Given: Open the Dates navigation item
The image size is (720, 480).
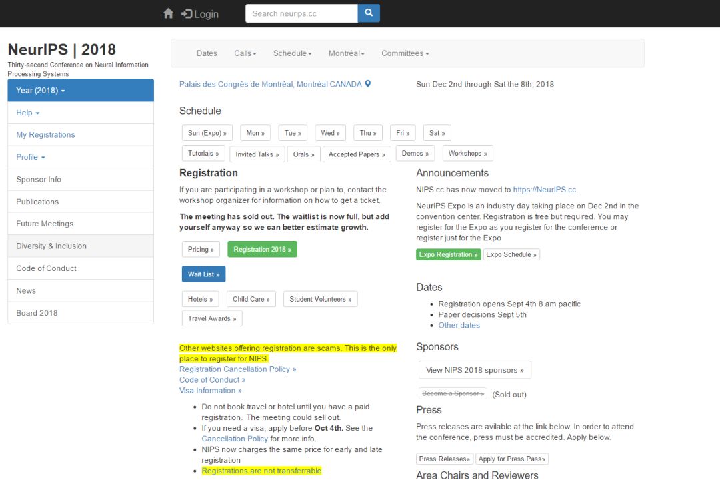Looking at the screenshot, I should click(x=207, y=53).
